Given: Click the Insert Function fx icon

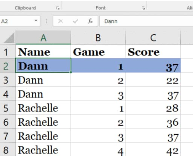Looking at the screenshot, I should coord(90,21).
